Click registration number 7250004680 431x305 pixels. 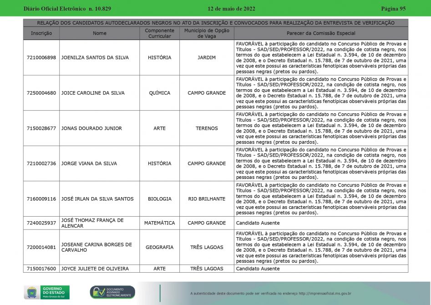coord(41,93)
